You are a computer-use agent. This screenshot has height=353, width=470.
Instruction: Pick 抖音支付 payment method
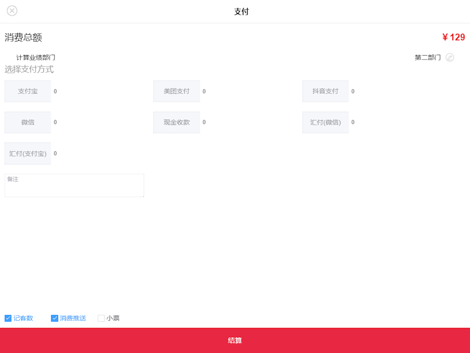tap(325, 91)
